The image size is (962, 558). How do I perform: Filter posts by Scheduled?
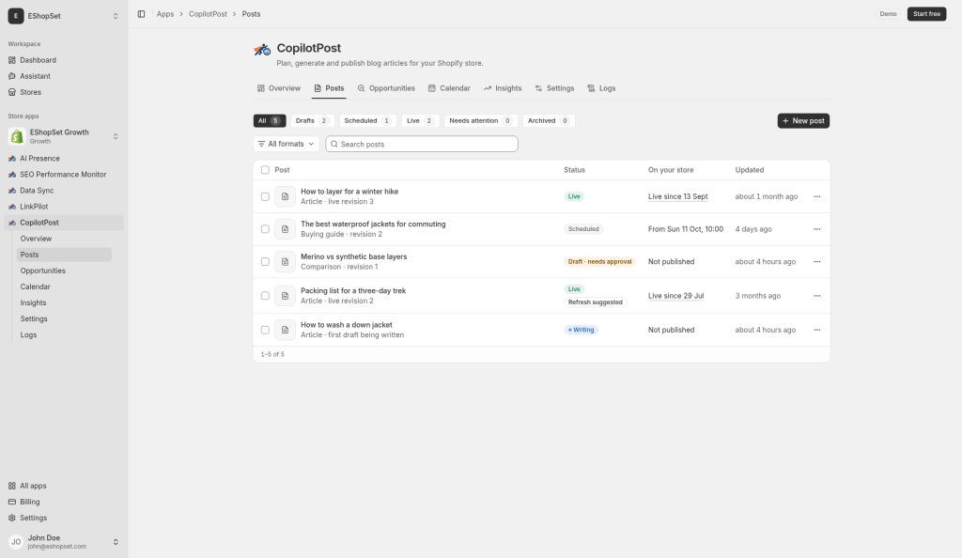[367, 121]
